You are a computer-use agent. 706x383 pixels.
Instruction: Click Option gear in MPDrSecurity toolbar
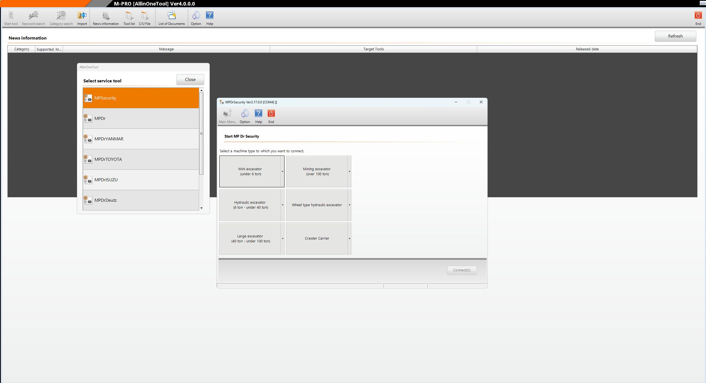pos(245,116)
